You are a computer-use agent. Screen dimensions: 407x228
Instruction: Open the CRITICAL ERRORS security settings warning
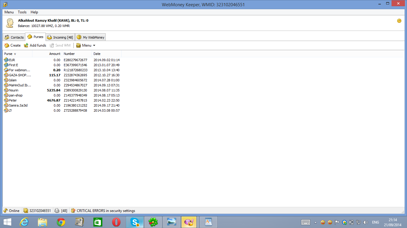[103, 211]
